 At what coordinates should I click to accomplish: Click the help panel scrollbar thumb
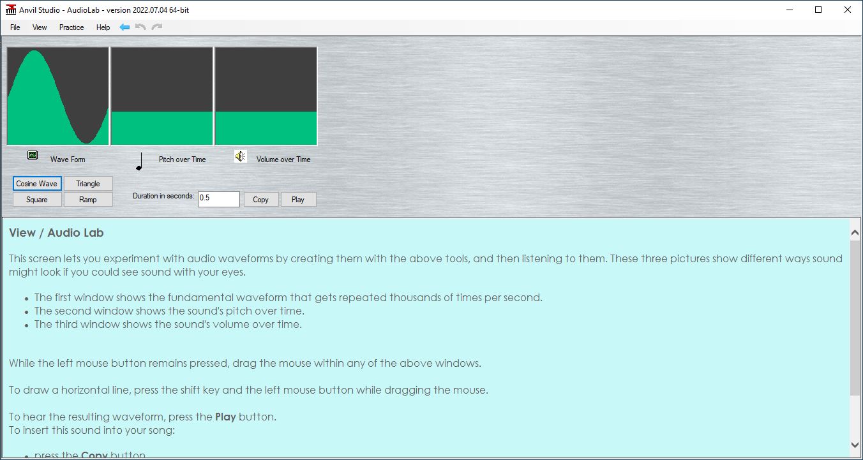pos(855,318)
